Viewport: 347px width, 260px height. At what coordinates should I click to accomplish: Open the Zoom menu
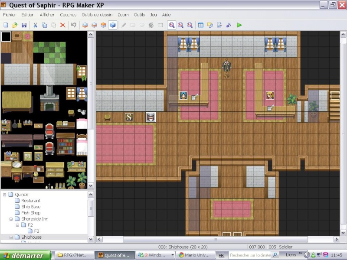(123, 15)
